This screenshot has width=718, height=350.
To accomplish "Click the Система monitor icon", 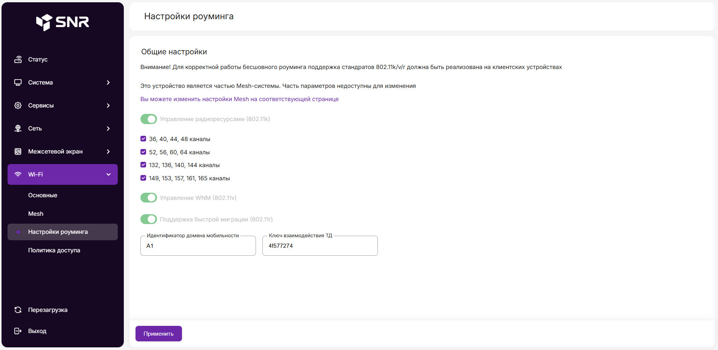I will (x=18, y=83).
